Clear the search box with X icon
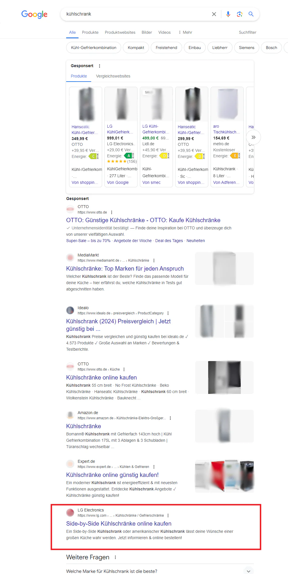The width and height of the screenshot is (288, 574). (x=214, y=14)
